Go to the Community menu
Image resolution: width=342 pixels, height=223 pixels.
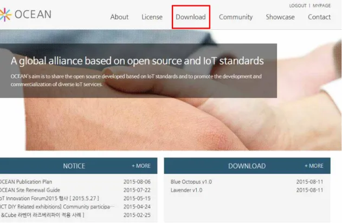click(x=236, y=17)
